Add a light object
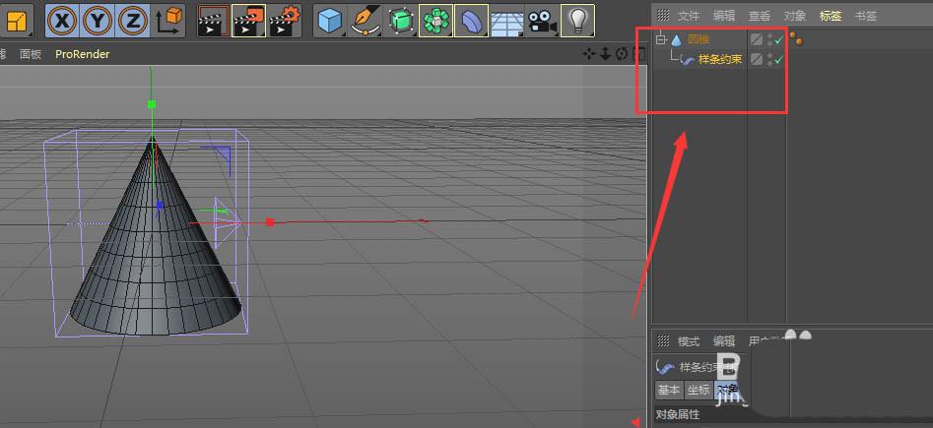This screenshot has width=933, height=428. pos(577,21)
